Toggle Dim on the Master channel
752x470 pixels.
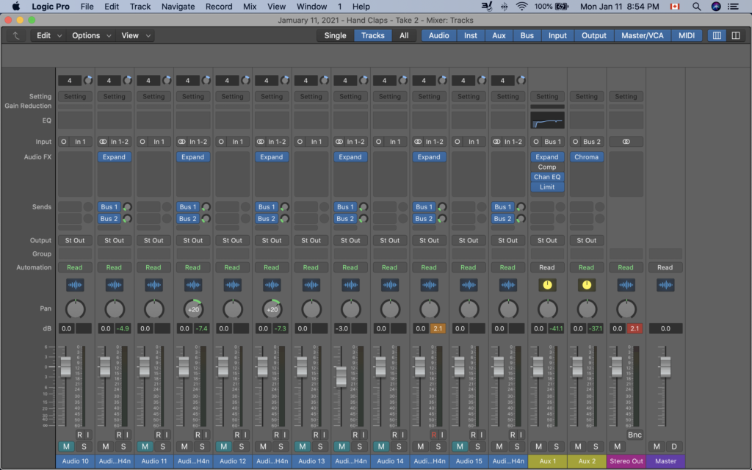(x=674, y=446)
